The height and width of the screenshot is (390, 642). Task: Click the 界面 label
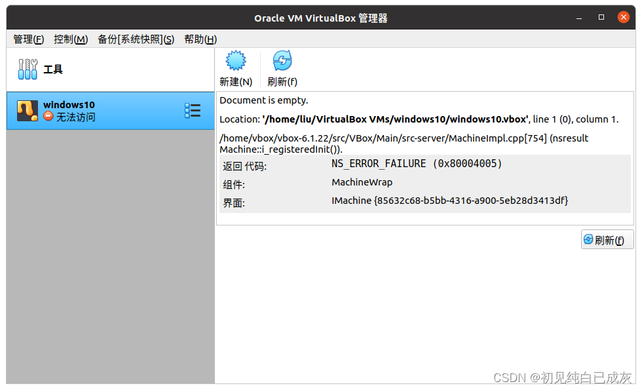(x=234, y=203)
